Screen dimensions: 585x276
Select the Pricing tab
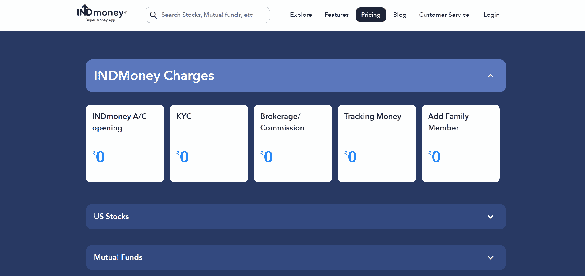[x=371, y=15]
